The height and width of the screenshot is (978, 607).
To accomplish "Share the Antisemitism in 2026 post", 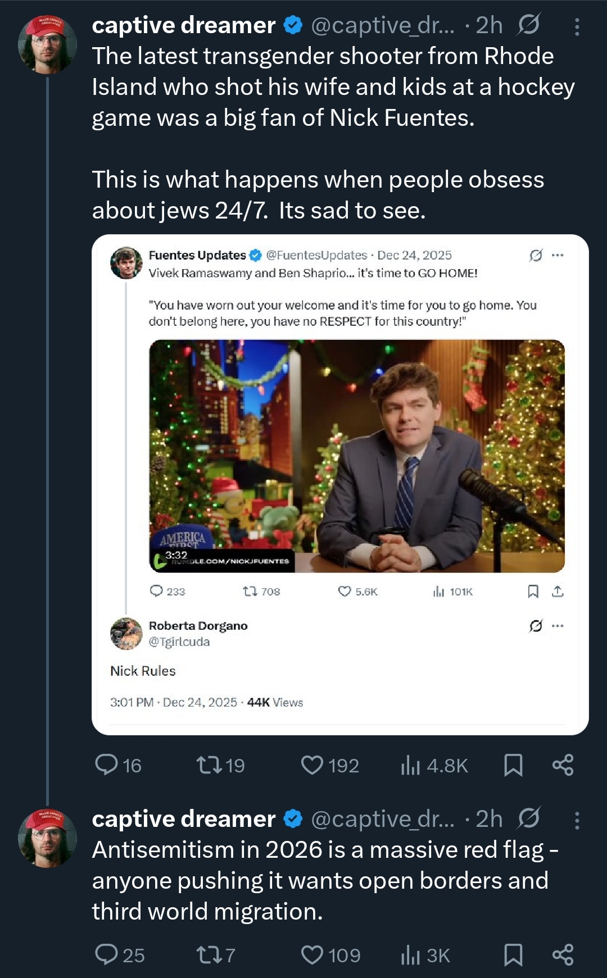I will pos(563,954).
